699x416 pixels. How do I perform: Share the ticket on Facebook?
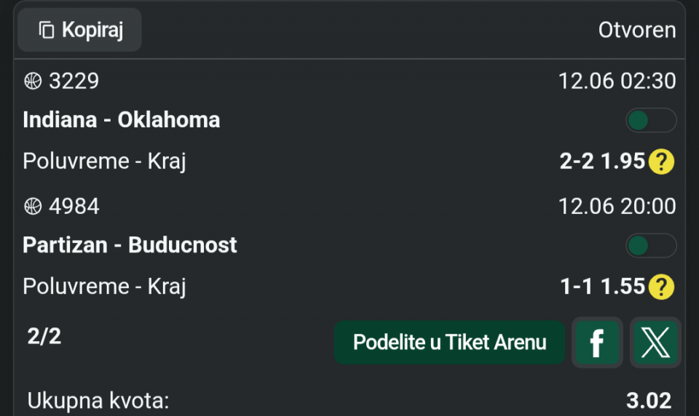[597, 343]
